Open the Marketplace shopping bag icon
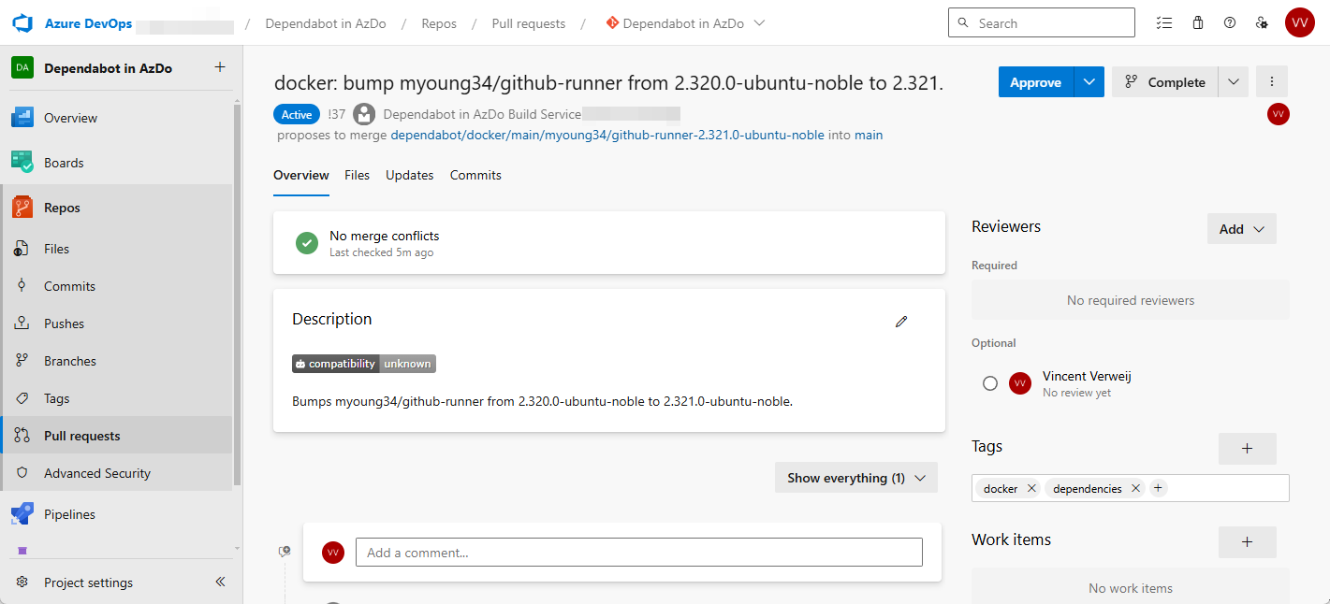 (x=1198, y=23)
